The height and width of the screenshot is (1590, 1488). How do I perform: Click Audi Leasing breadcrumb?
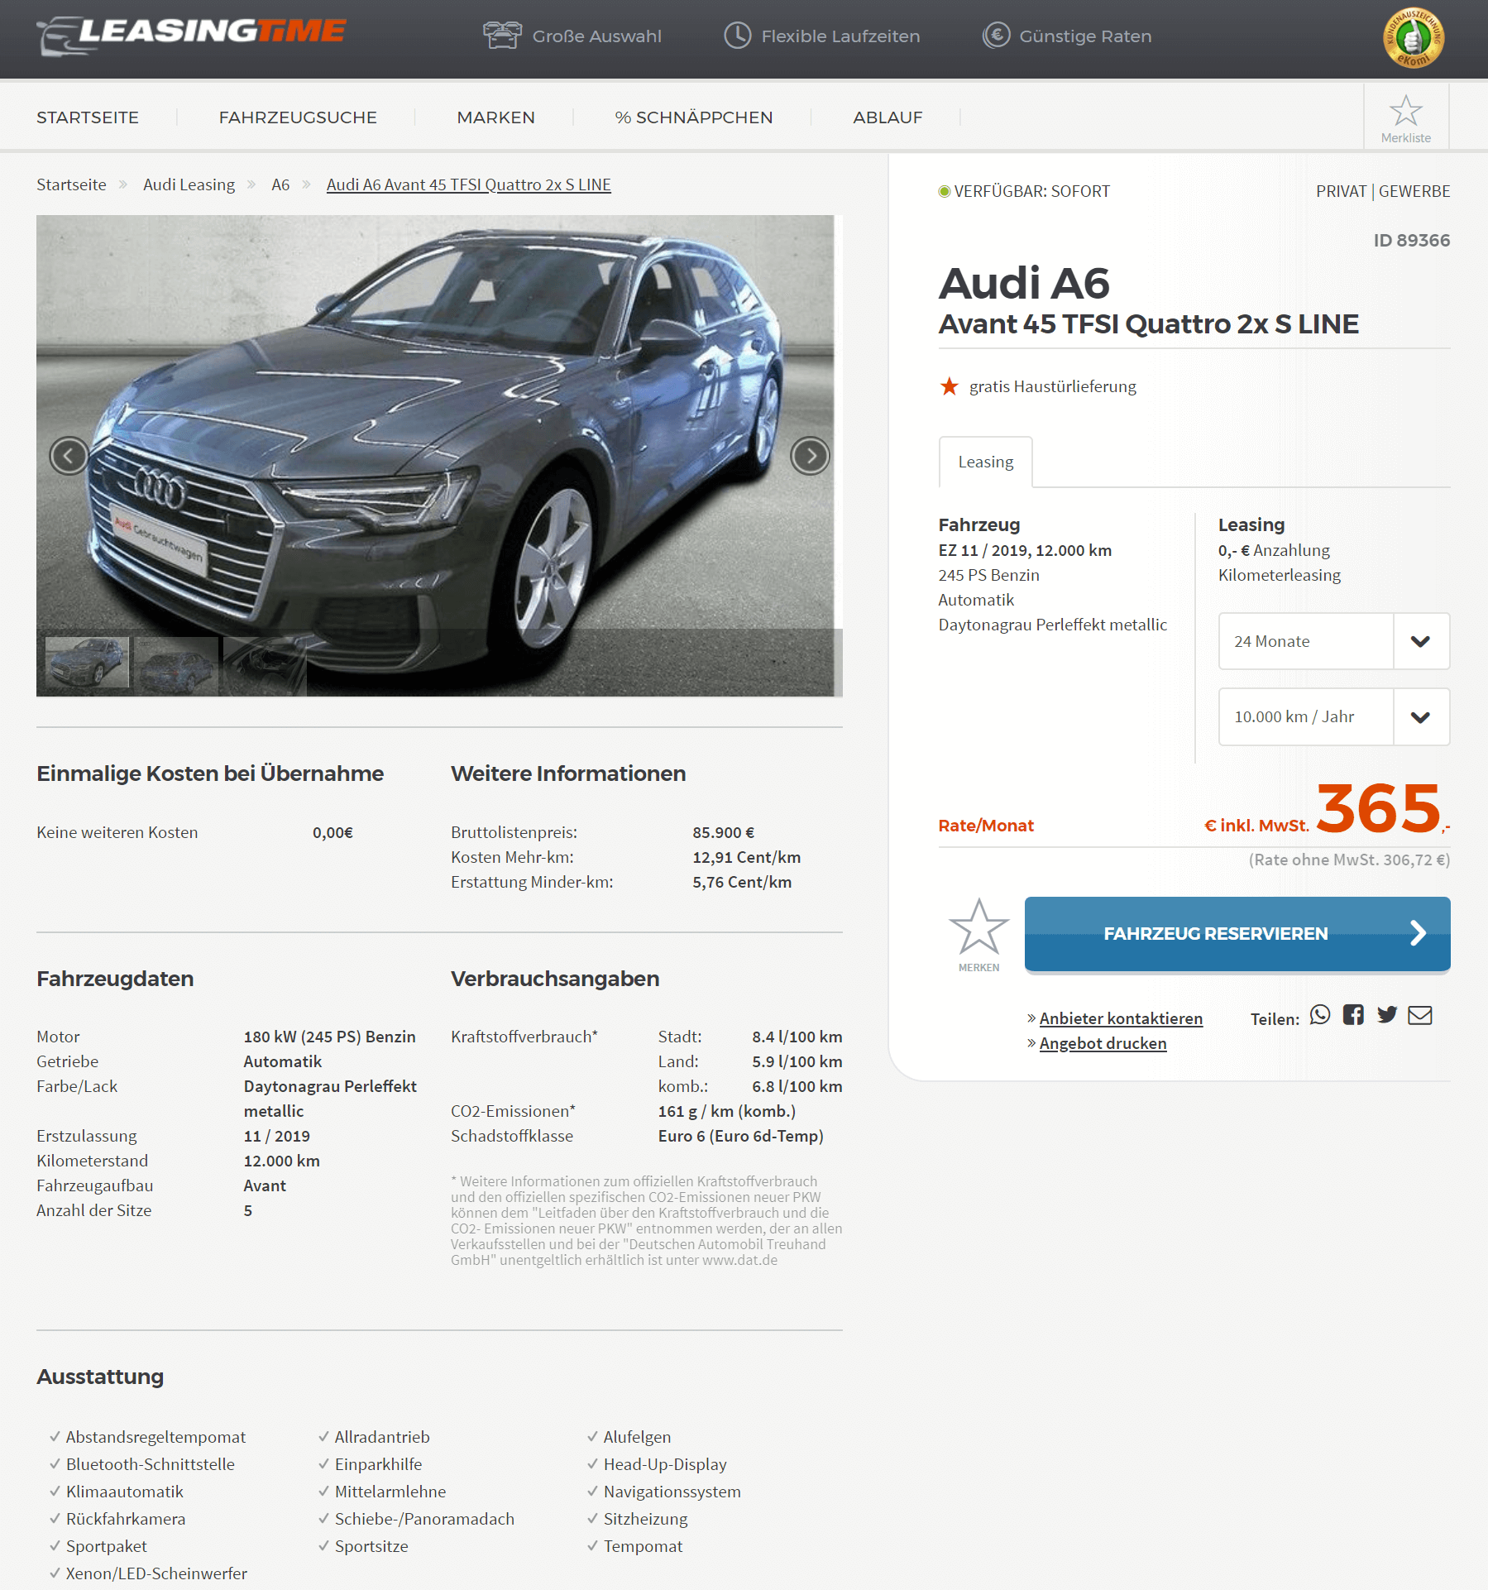(189, 184)
